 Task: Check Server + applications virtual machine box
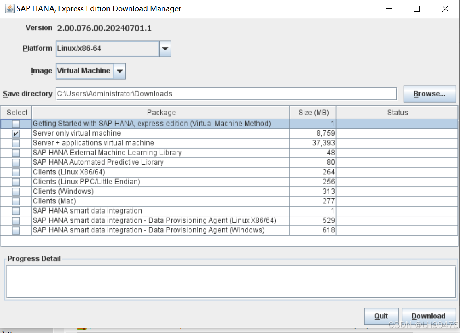(16, 143)
